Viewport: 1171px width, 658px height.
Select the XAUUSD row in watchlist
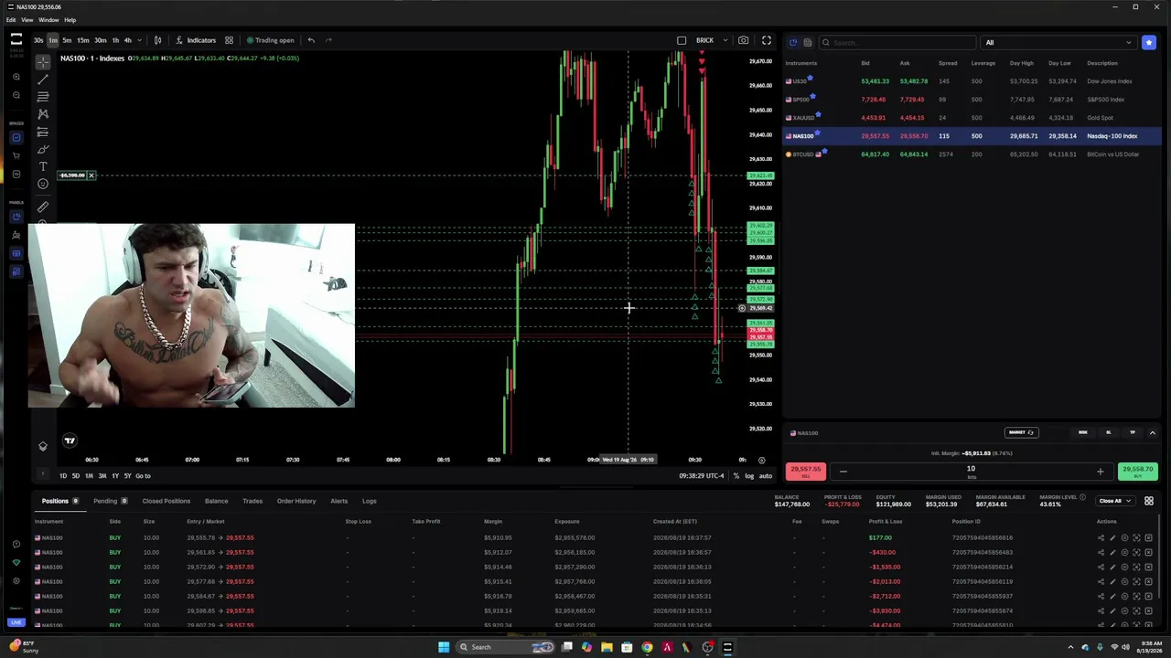[x=972, y=118]
